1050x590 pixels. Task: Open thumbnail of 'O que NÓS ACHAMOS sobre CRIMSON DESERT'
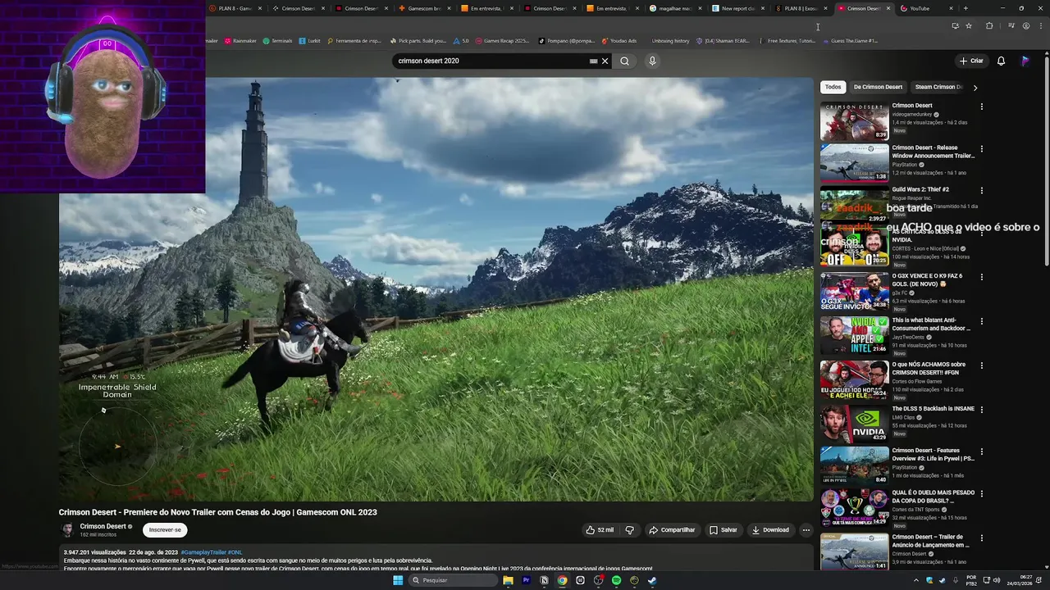pos(855,379)
